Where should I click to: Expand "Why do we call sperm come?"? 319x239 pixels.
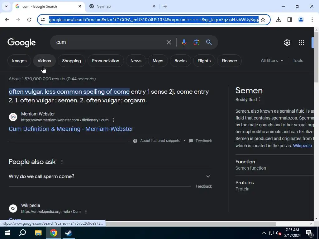coord(110,176)
